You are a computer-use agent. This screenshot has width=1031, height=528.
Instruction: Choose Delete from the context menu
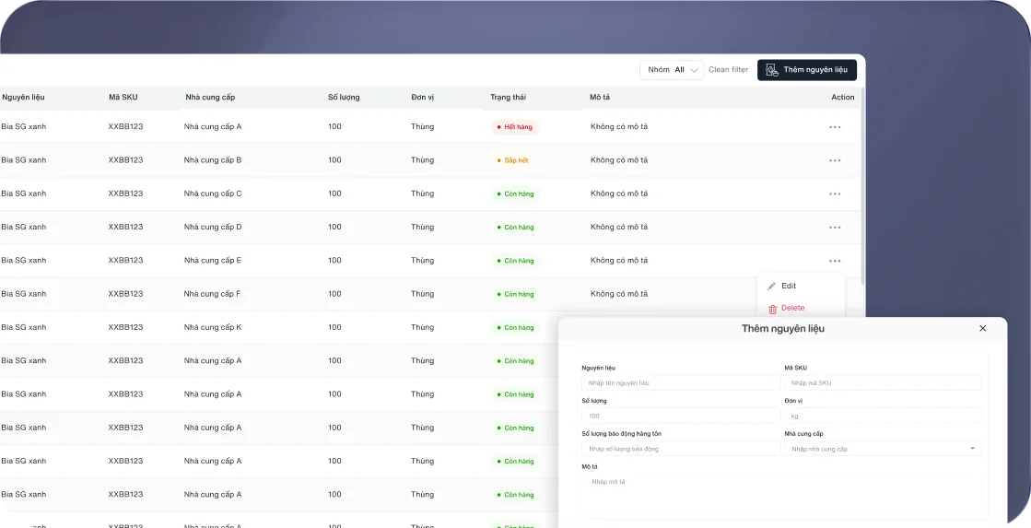click(791, 308)
